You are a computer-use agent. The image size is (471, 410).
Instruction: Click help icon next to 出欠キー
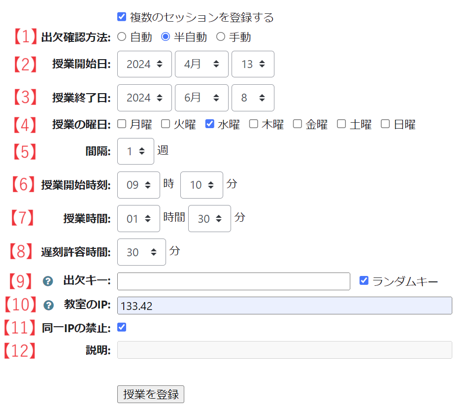[x=48, y=281]
